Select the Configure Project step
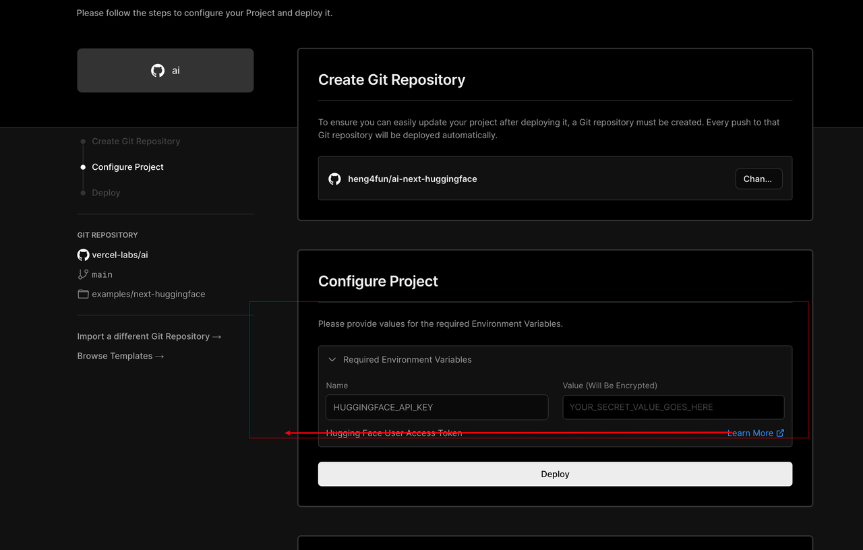This screenshot has width=863, height=550. coord(127,166)
